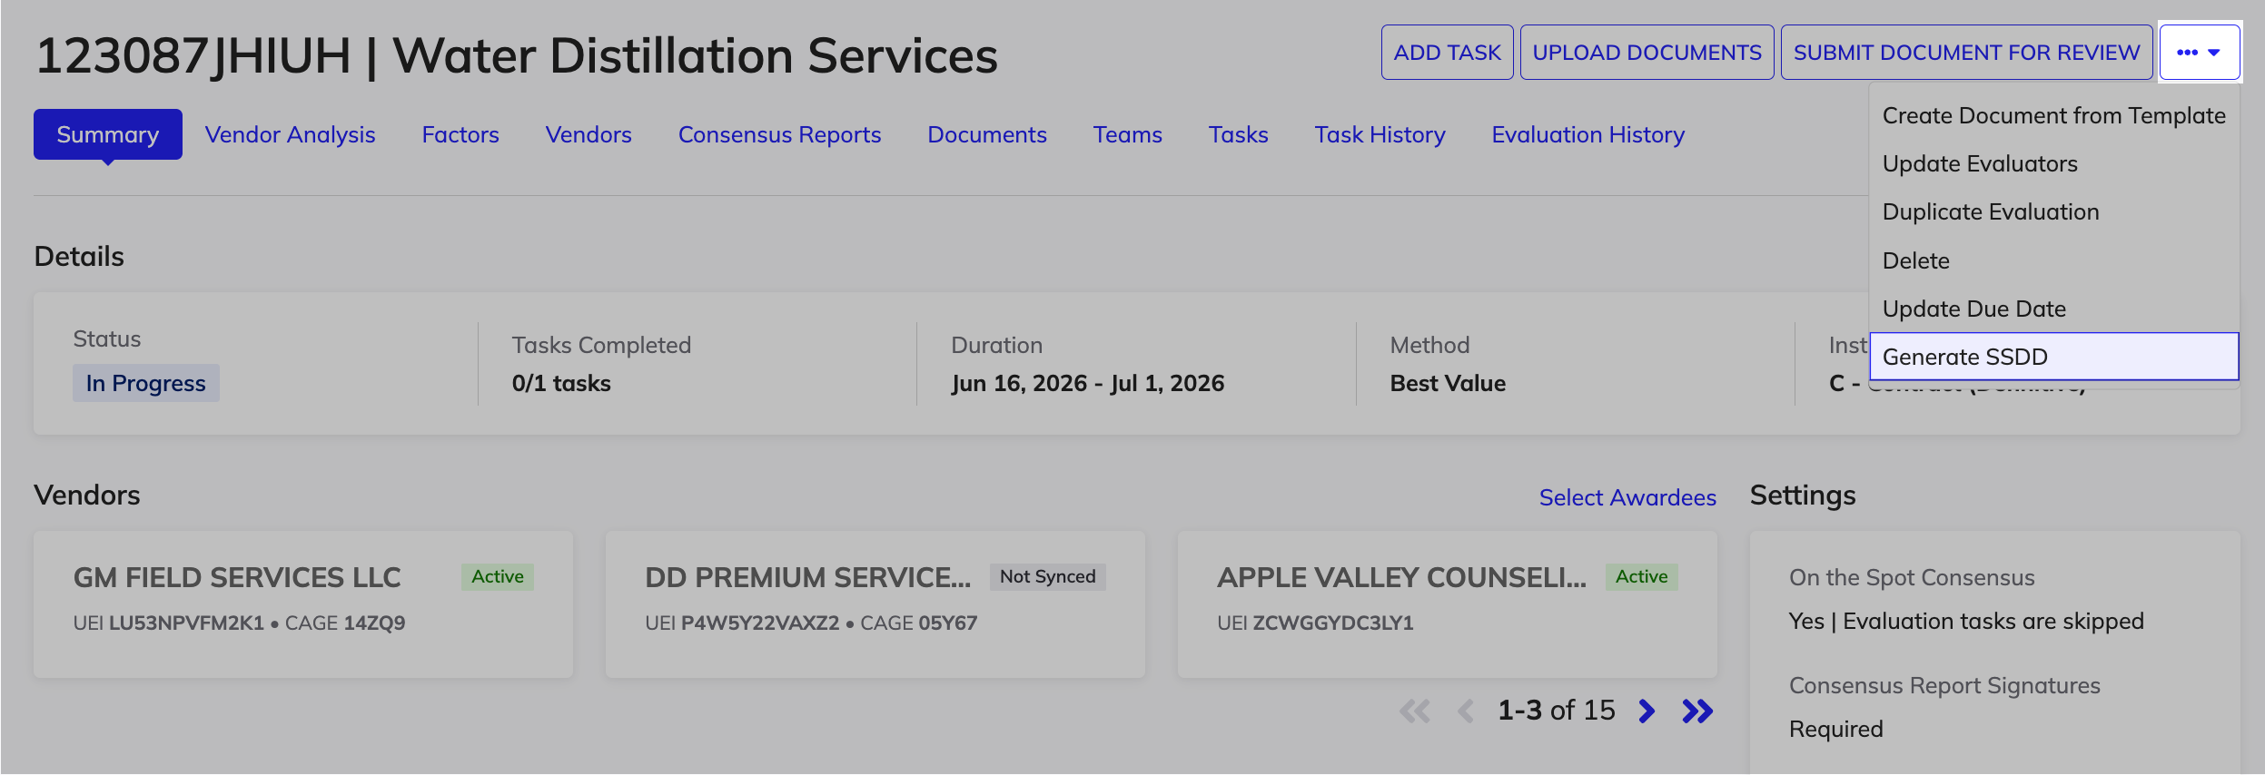Switch to Vendor Analysis tab

click(x=290, y=134)
